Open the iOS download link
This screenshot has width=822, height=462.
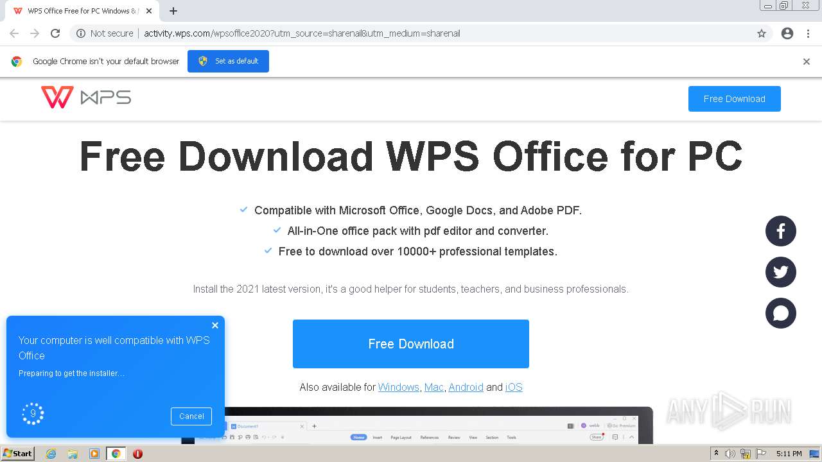[514, 387]
